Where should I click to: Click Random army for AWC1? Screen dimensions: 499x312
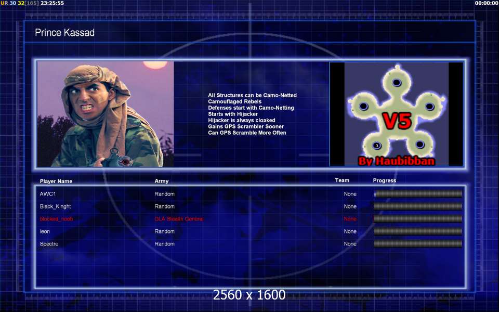click(x=165, y=194)
